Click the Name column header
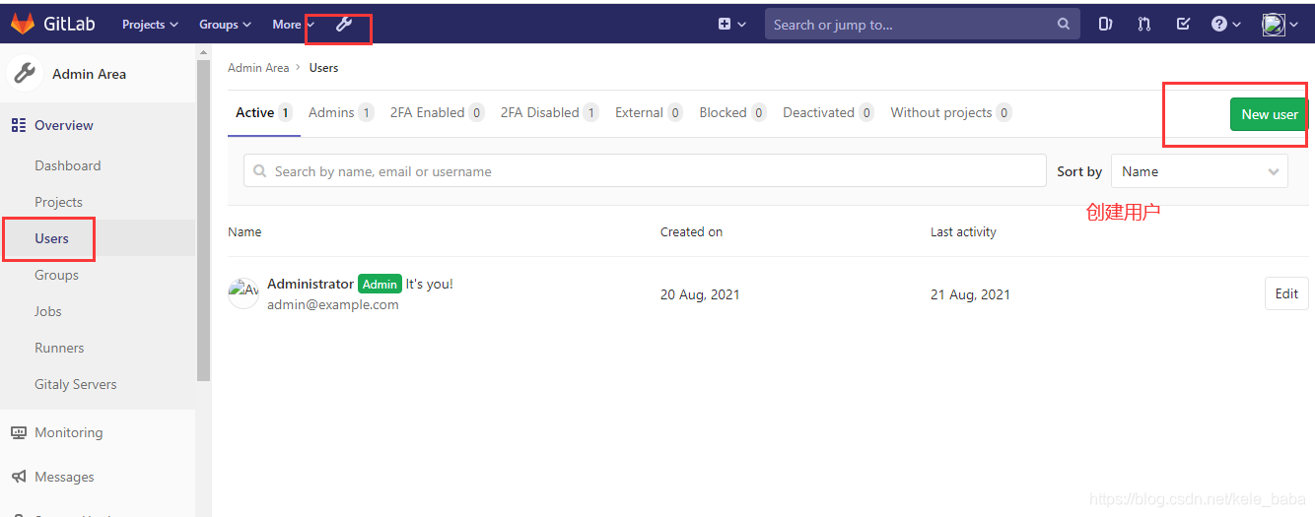This screenshot has width=1315, height=517. [244, 231]
